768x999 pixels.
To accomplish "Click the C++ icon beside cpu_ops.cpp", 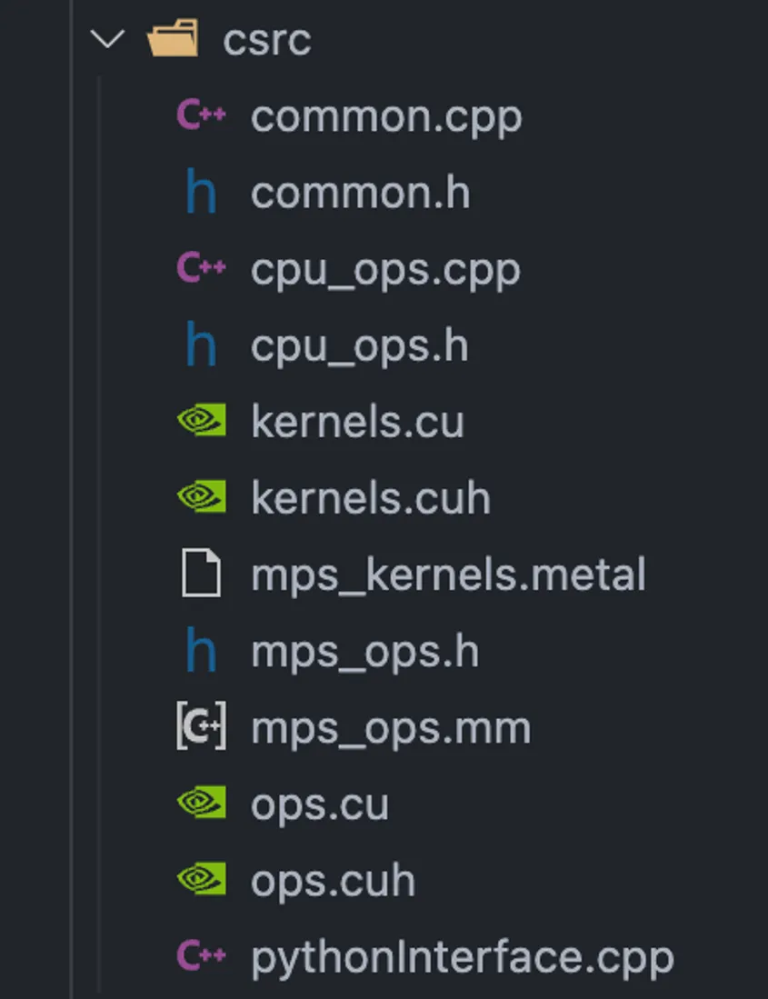I will pos(200,270).
